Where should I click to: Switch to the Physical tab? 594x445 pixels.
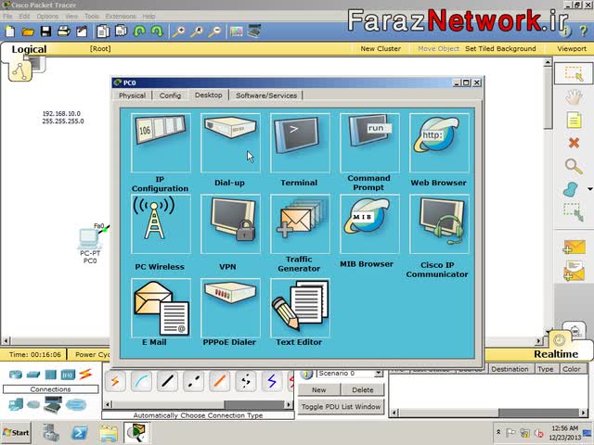[132, 95]
